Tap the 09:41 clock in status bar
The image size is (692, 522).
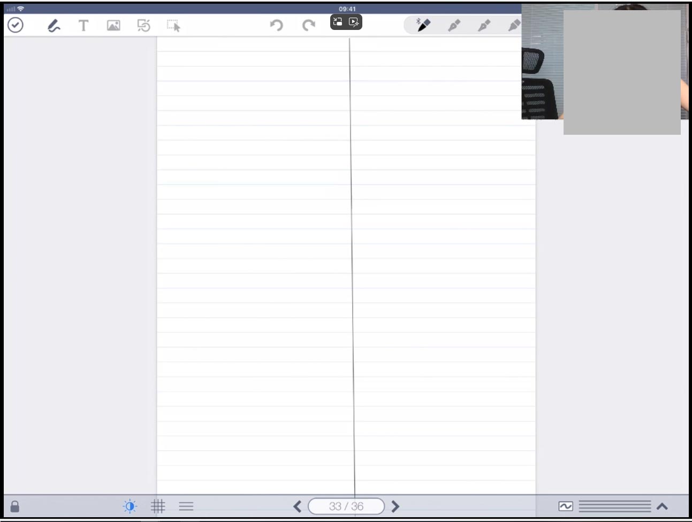click(347, 9)
